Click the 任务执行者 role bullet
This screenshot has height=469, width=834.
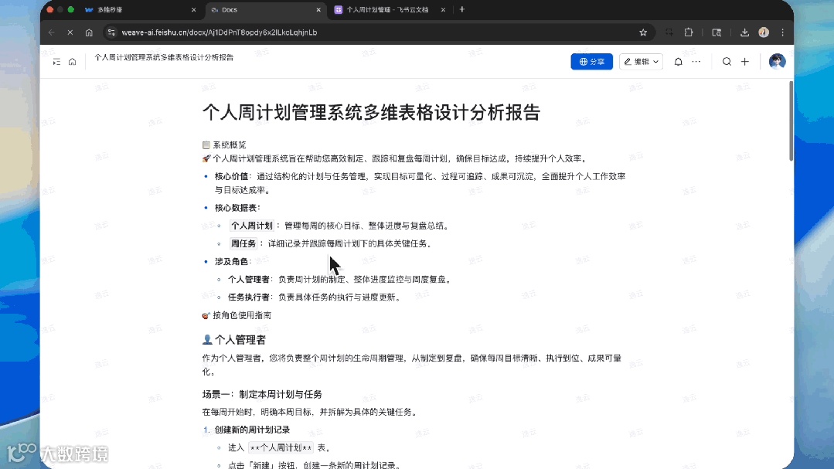[315, 297]
